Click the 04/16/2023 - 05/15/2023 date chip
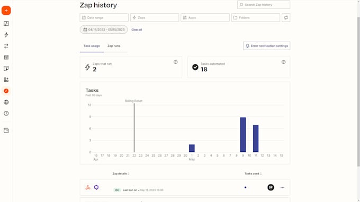This screenshot has height=202, width=360. pyautogui.click(x=104, y=30)
